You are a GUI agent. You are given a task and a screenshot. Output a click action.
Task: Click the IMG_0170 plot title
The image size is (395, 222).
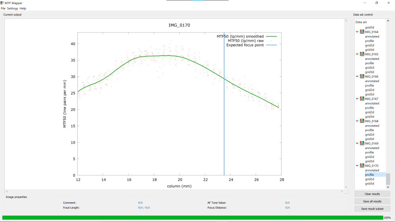click(179, 25)
